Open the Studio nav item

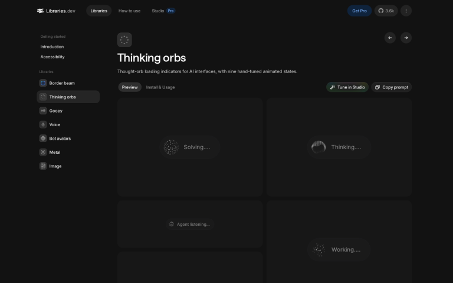coord(158,11)
